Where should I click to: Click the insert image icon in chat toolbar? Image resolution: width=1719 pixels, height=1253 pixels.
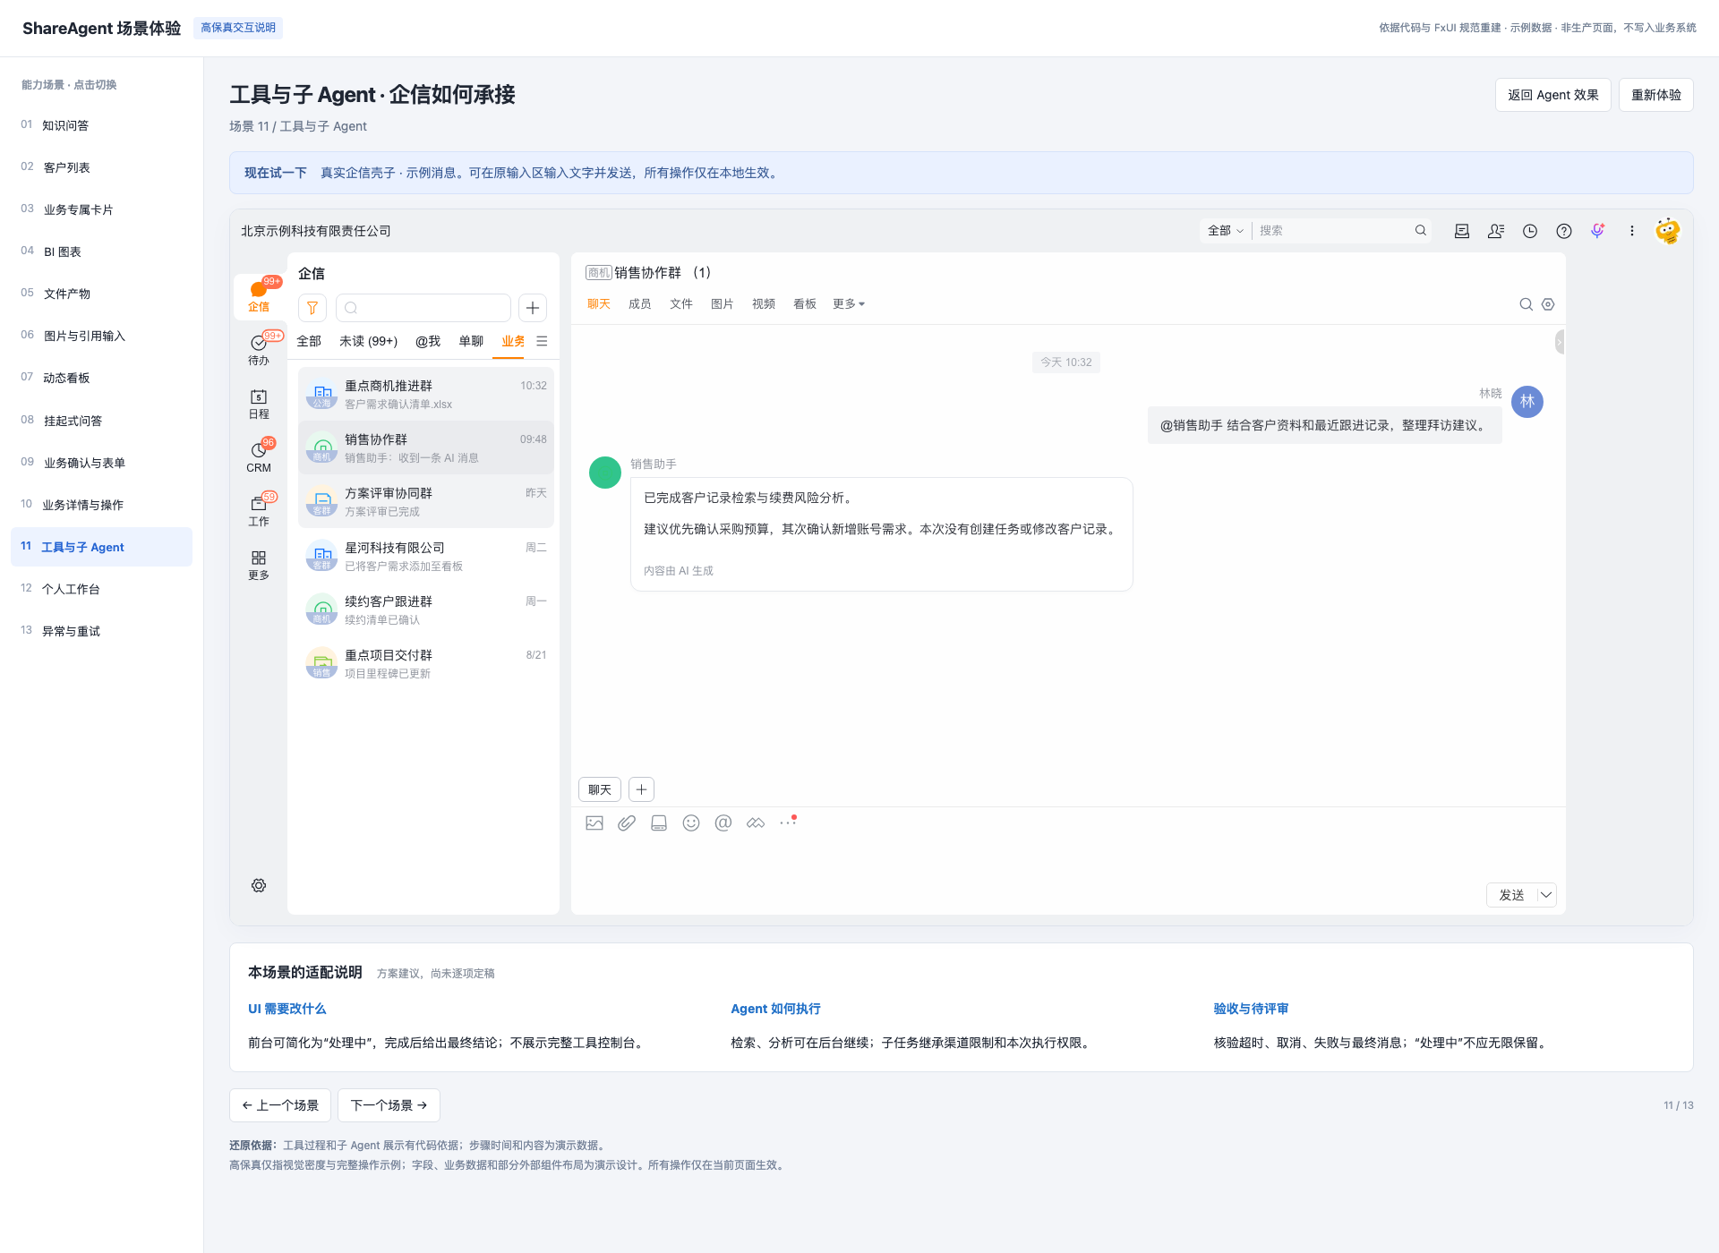pyautogui.click(x=594, y=823)
